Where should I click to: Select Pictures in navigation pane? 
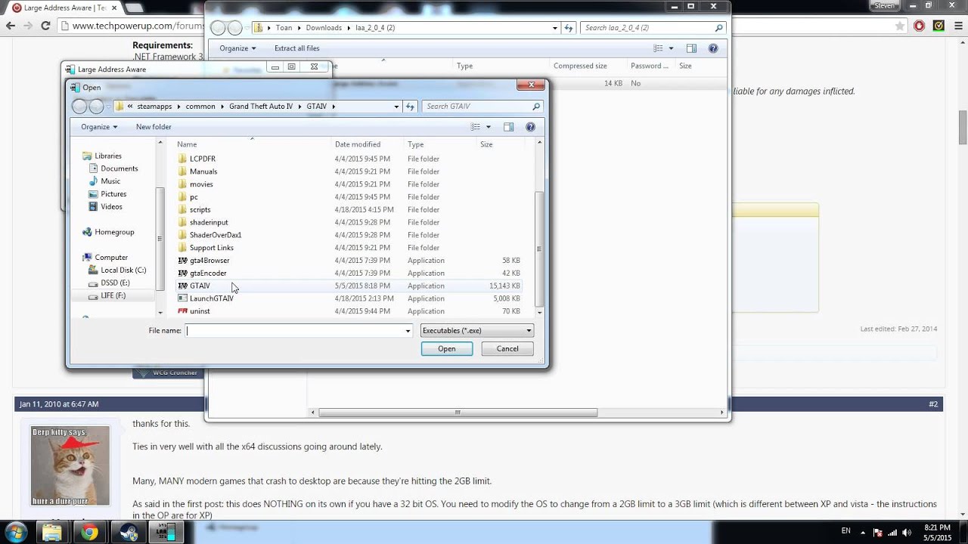click(x=113, y=194)
